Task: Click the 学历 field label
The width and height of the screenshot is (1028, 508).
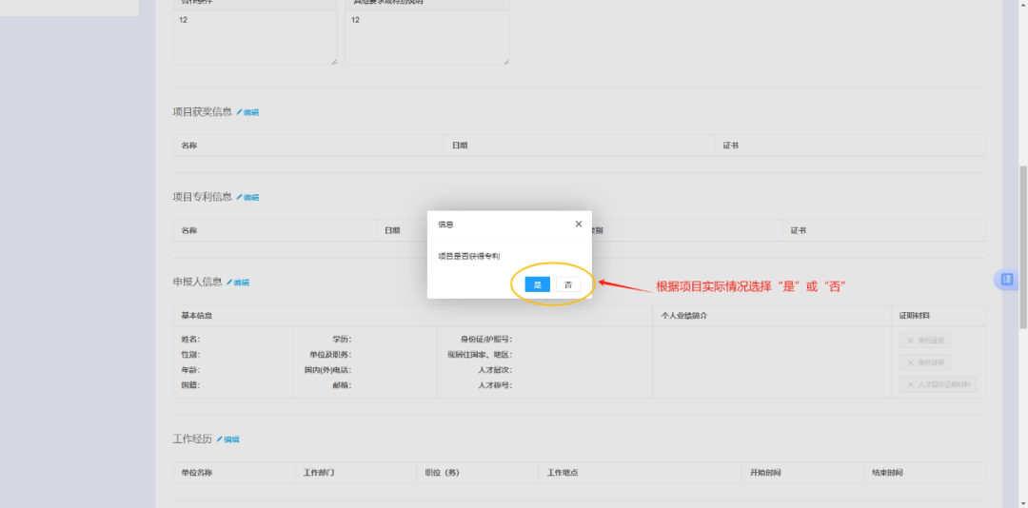Action: 342,340
